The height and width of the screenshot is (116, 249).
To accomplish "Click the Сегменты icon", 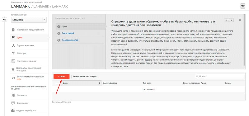I will coord(13,95).
